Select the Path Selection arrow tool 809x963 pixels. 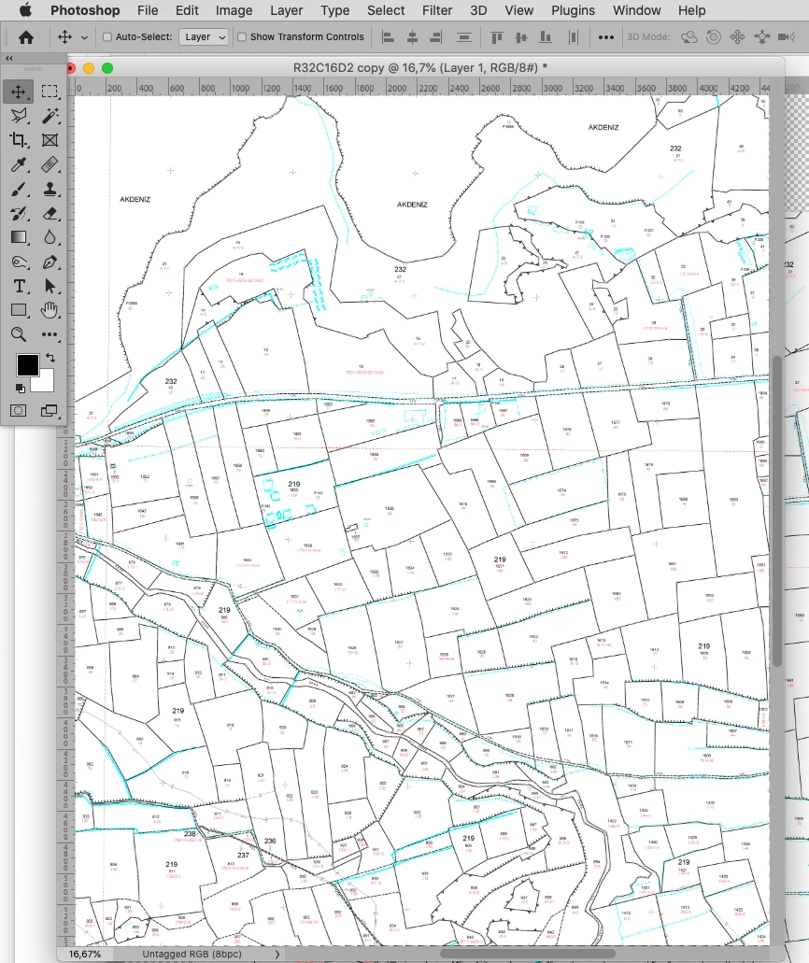[50, 286]
